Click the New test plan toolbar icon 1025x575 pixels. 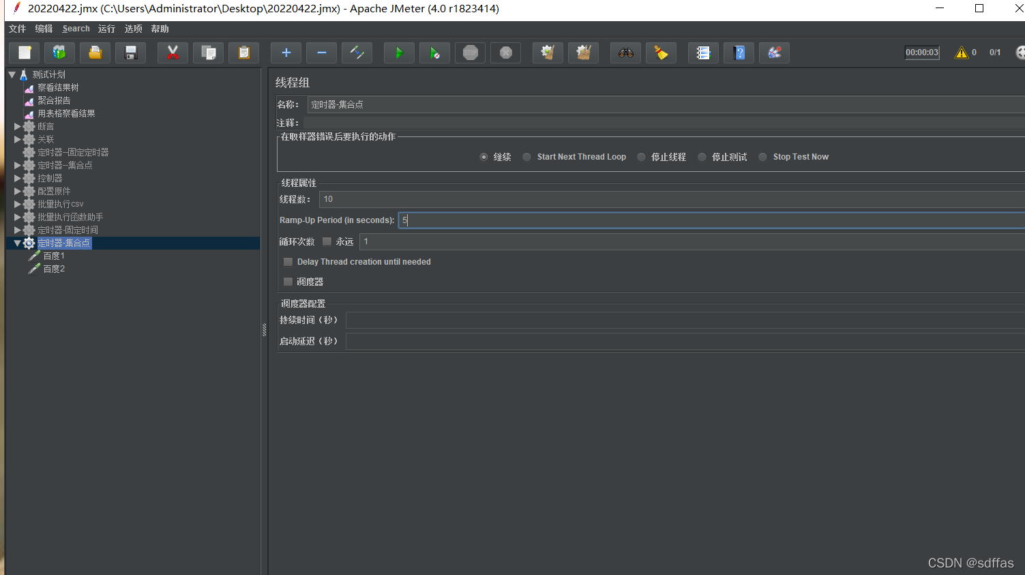[25, 53]
